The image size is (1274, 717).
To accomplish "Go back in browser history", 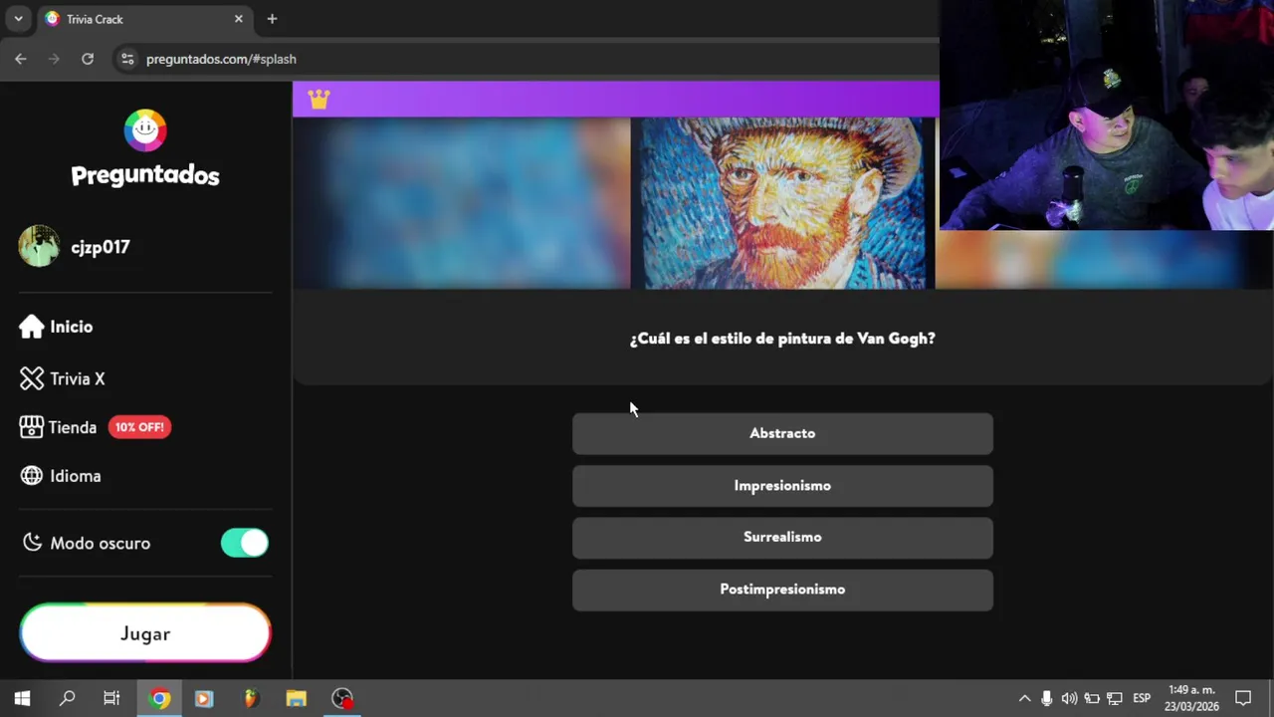I will pyautogui.click(x=21, y=59).
